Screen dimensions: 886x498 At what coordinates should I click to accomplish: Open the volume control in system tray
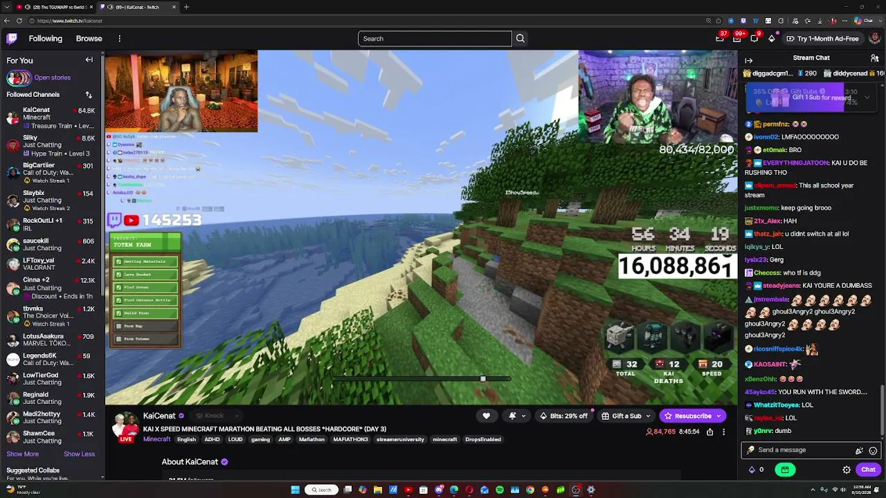point(844,490)
